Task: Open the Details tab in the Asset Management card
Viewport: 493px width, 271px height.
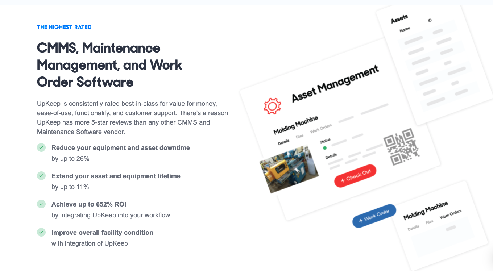Action: [284, 142]
